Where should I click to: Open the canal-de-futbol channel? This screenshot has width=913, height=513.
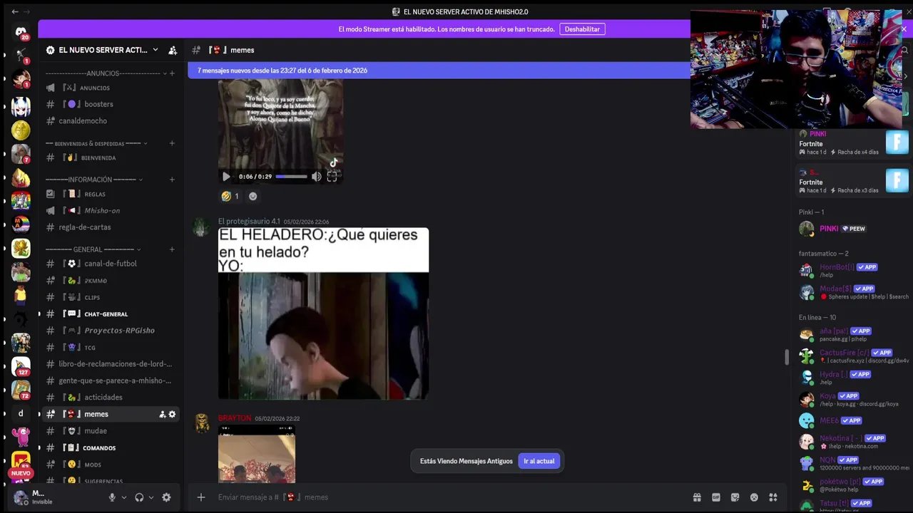point(111,264)
